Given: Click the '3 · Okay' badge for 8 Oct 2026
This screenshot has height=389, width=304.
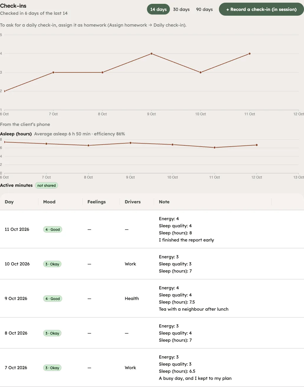Looking at the screenshot, I should pos(52,333).
